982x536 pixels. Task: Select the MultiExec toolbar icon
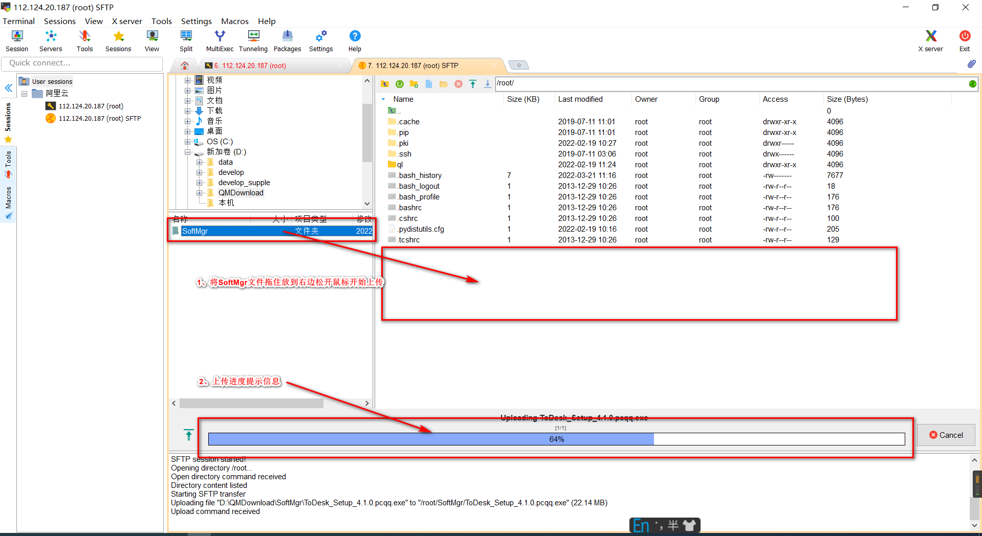click(x=219, y=40)
